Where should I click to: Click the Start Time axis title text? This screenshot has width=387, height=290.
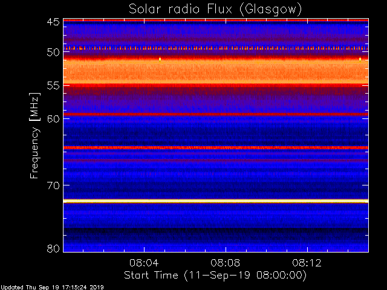click(215, 275)
